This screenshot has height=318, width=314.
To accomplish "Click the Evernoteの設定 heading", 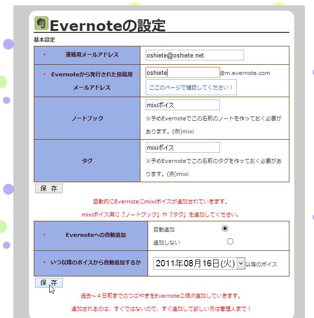I will tap(108, 26).
